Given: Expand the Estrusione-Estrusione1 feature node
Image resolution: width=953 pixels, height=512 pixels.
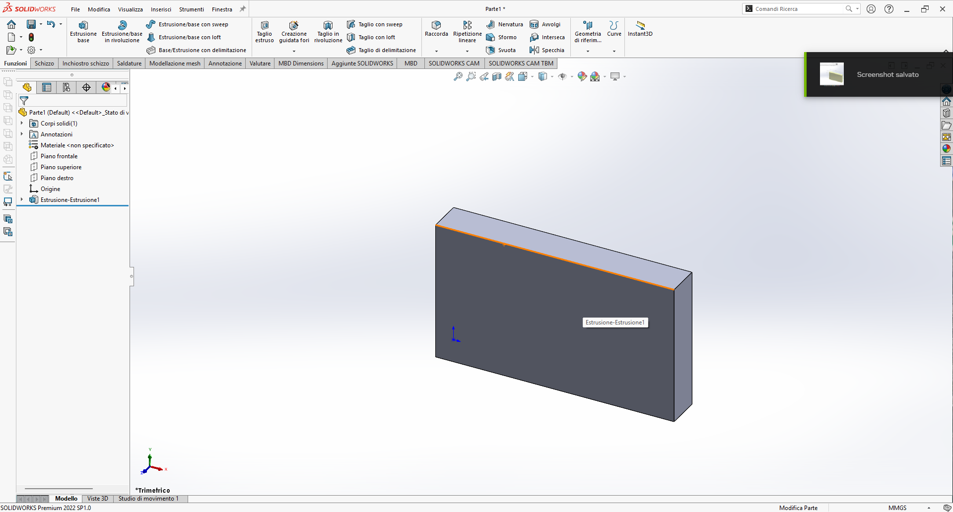Looking at the screenshot, I should pyautogui.click(x=22, y=199).
